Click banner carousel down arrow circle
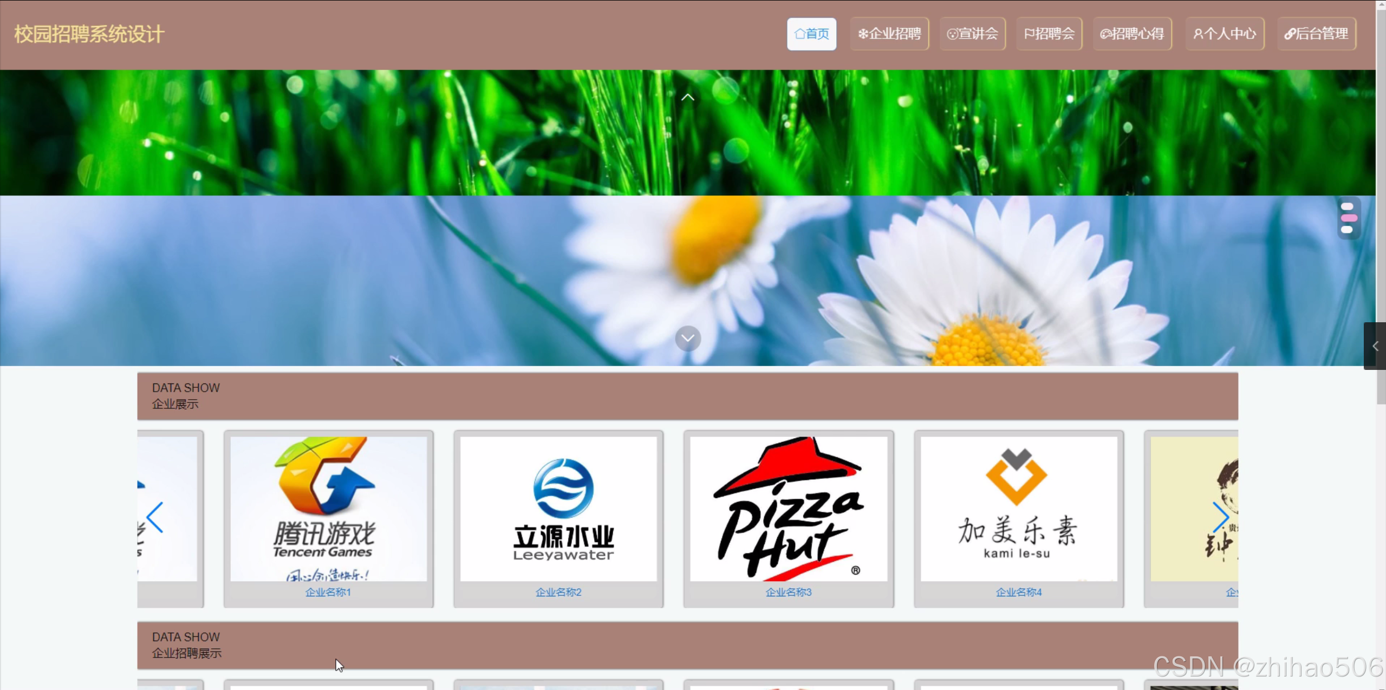 (x=688, y=339)
